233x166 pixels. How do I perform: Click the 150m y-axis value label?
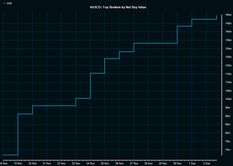229,15
